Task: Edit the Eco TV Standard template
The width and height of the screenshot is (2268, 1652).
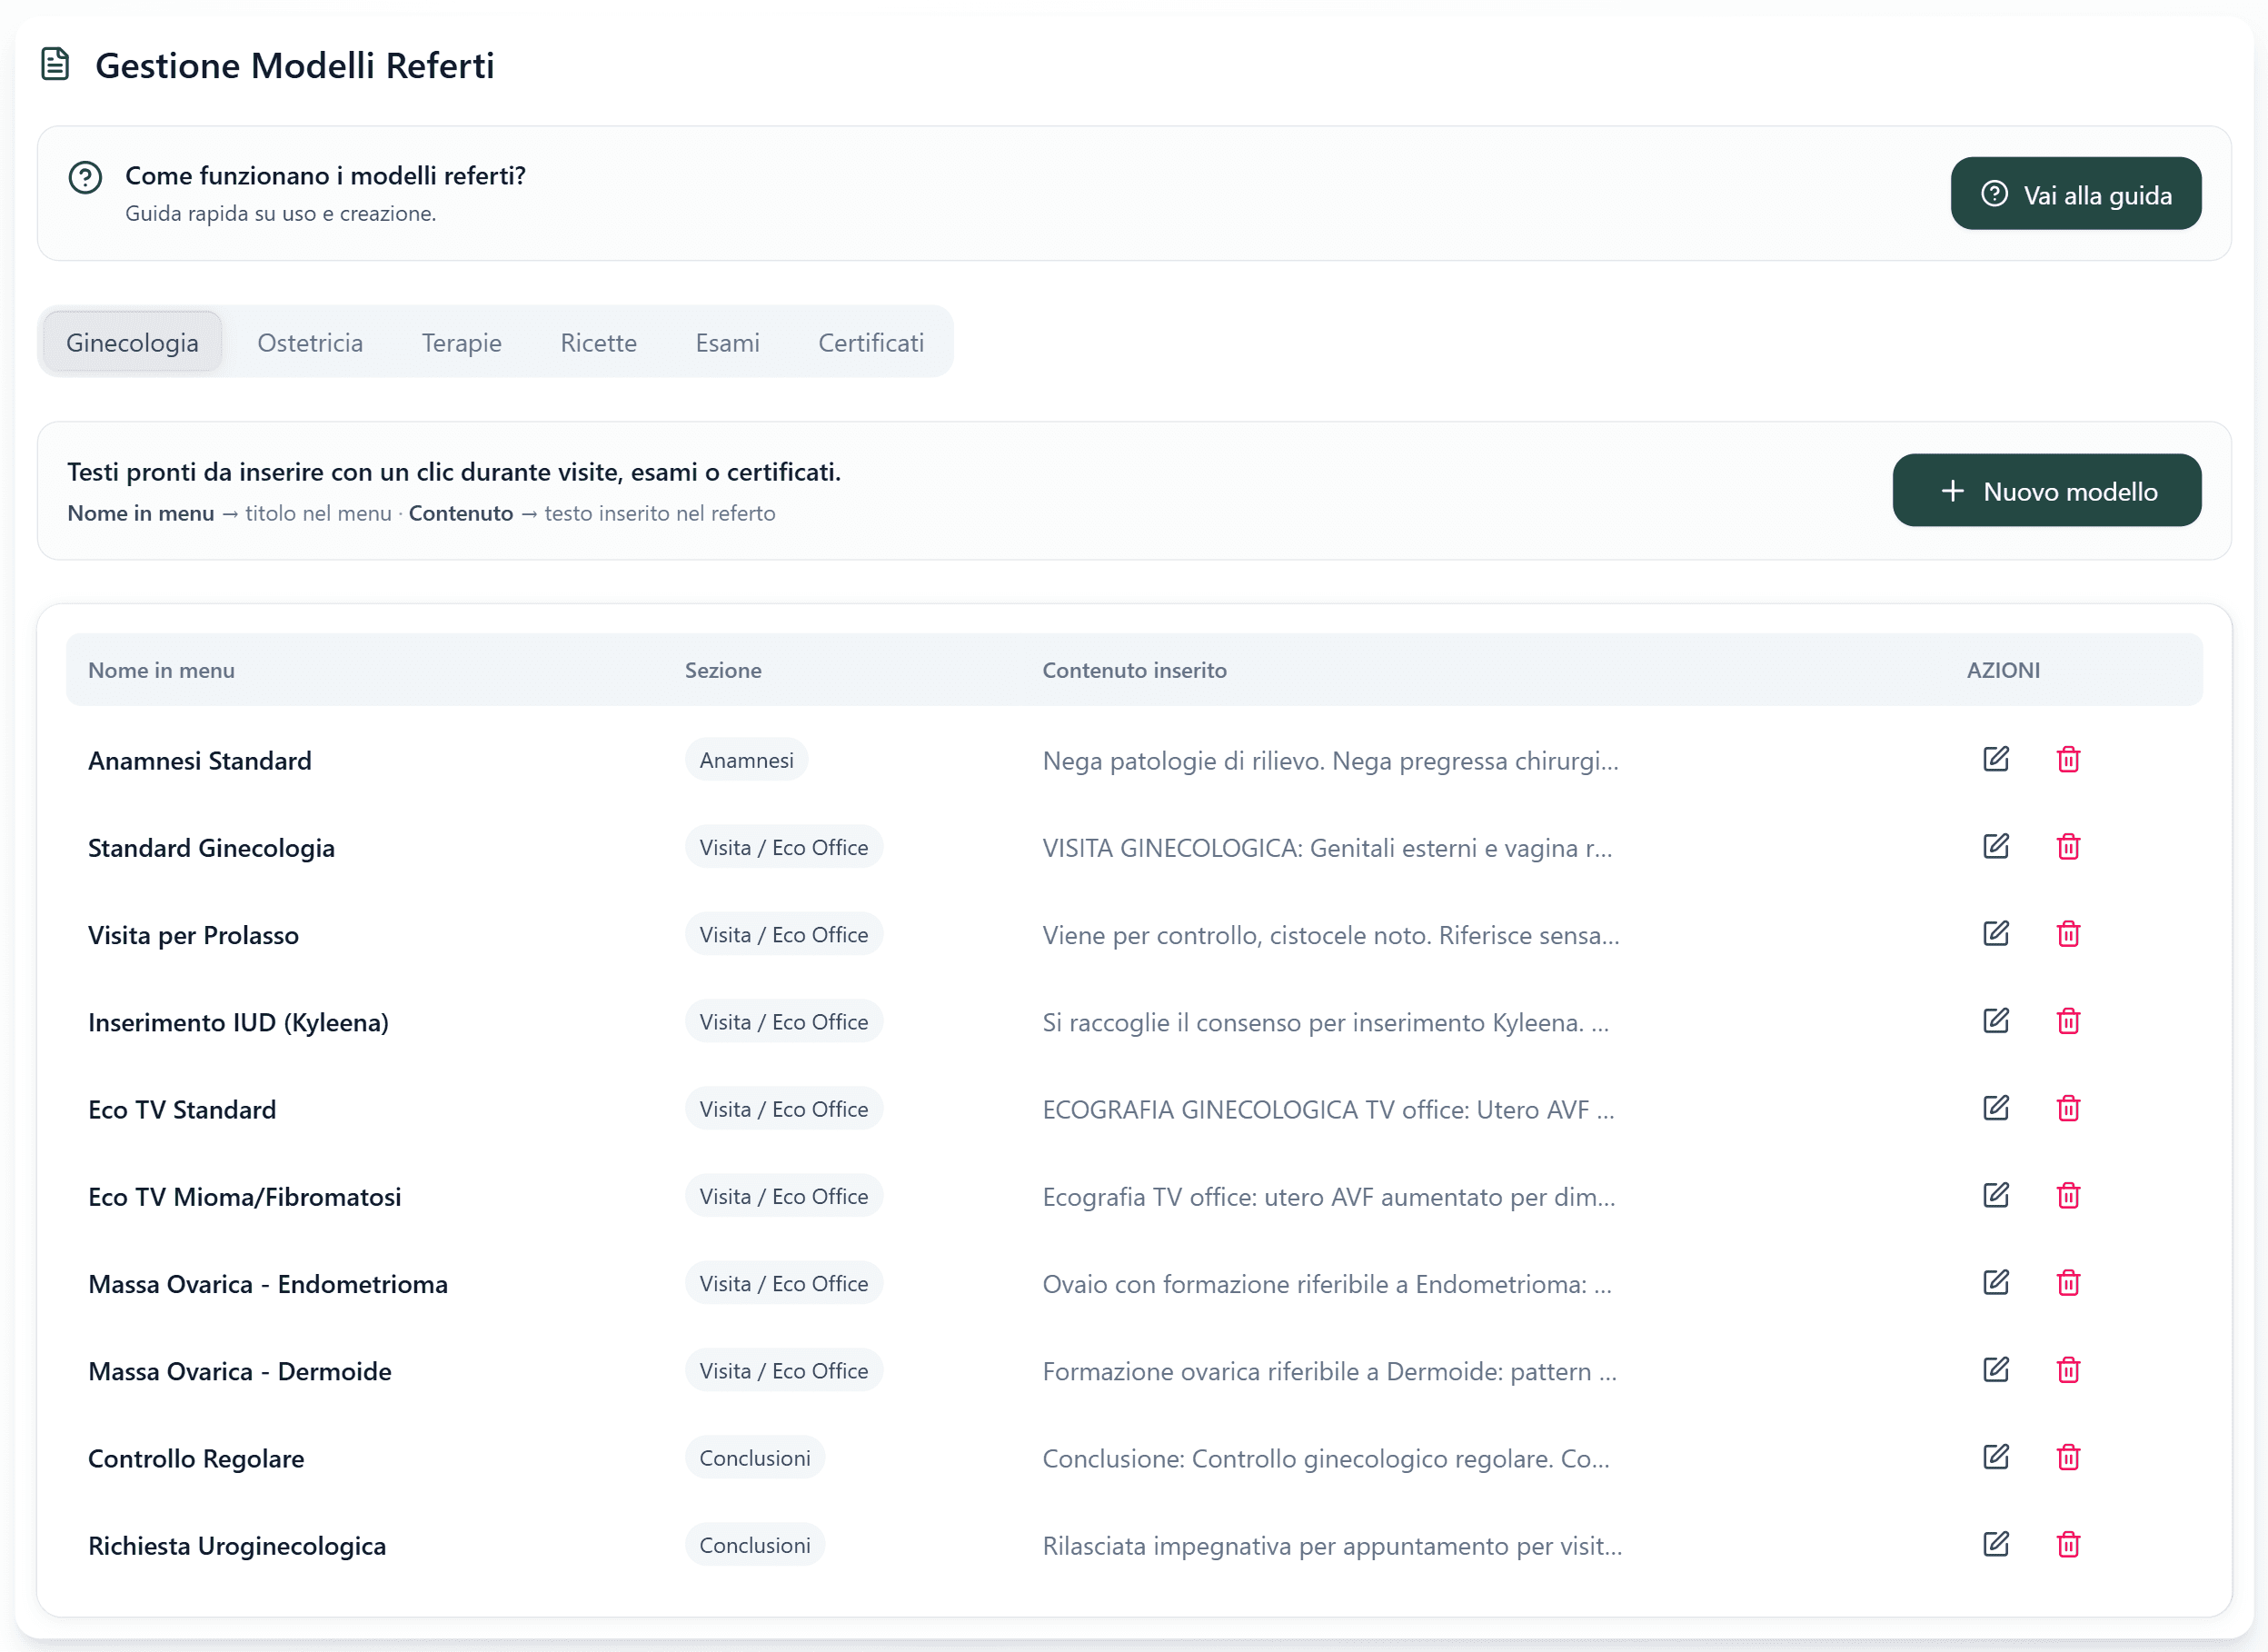Action: (1996, 1108)
